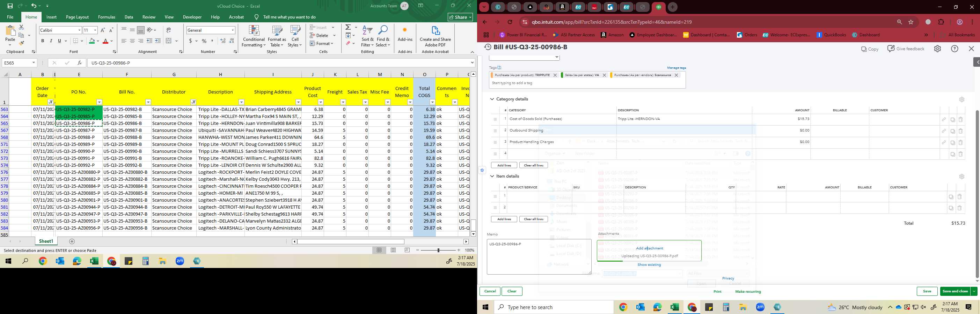Viewport: 980px width, 314px height.
Task: Open font name Calibri dropdown
Action: (79, 30)
